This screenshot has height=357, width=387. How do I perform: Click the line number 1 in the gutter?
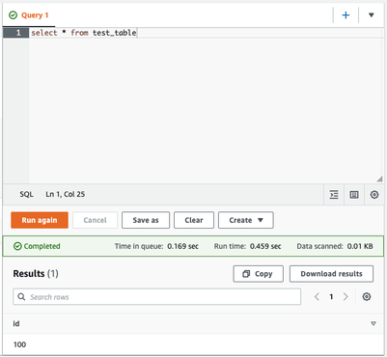pyautogui.click(x=18, y=33)
